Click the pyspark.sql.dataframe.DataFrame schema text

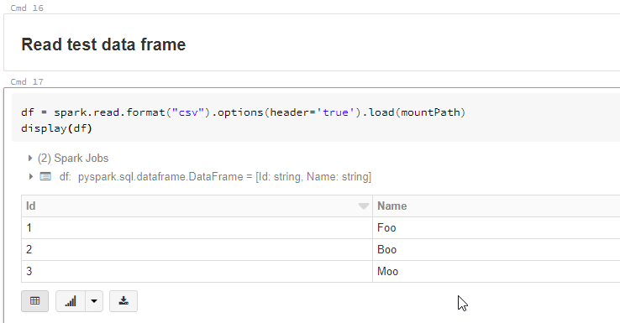224,176
